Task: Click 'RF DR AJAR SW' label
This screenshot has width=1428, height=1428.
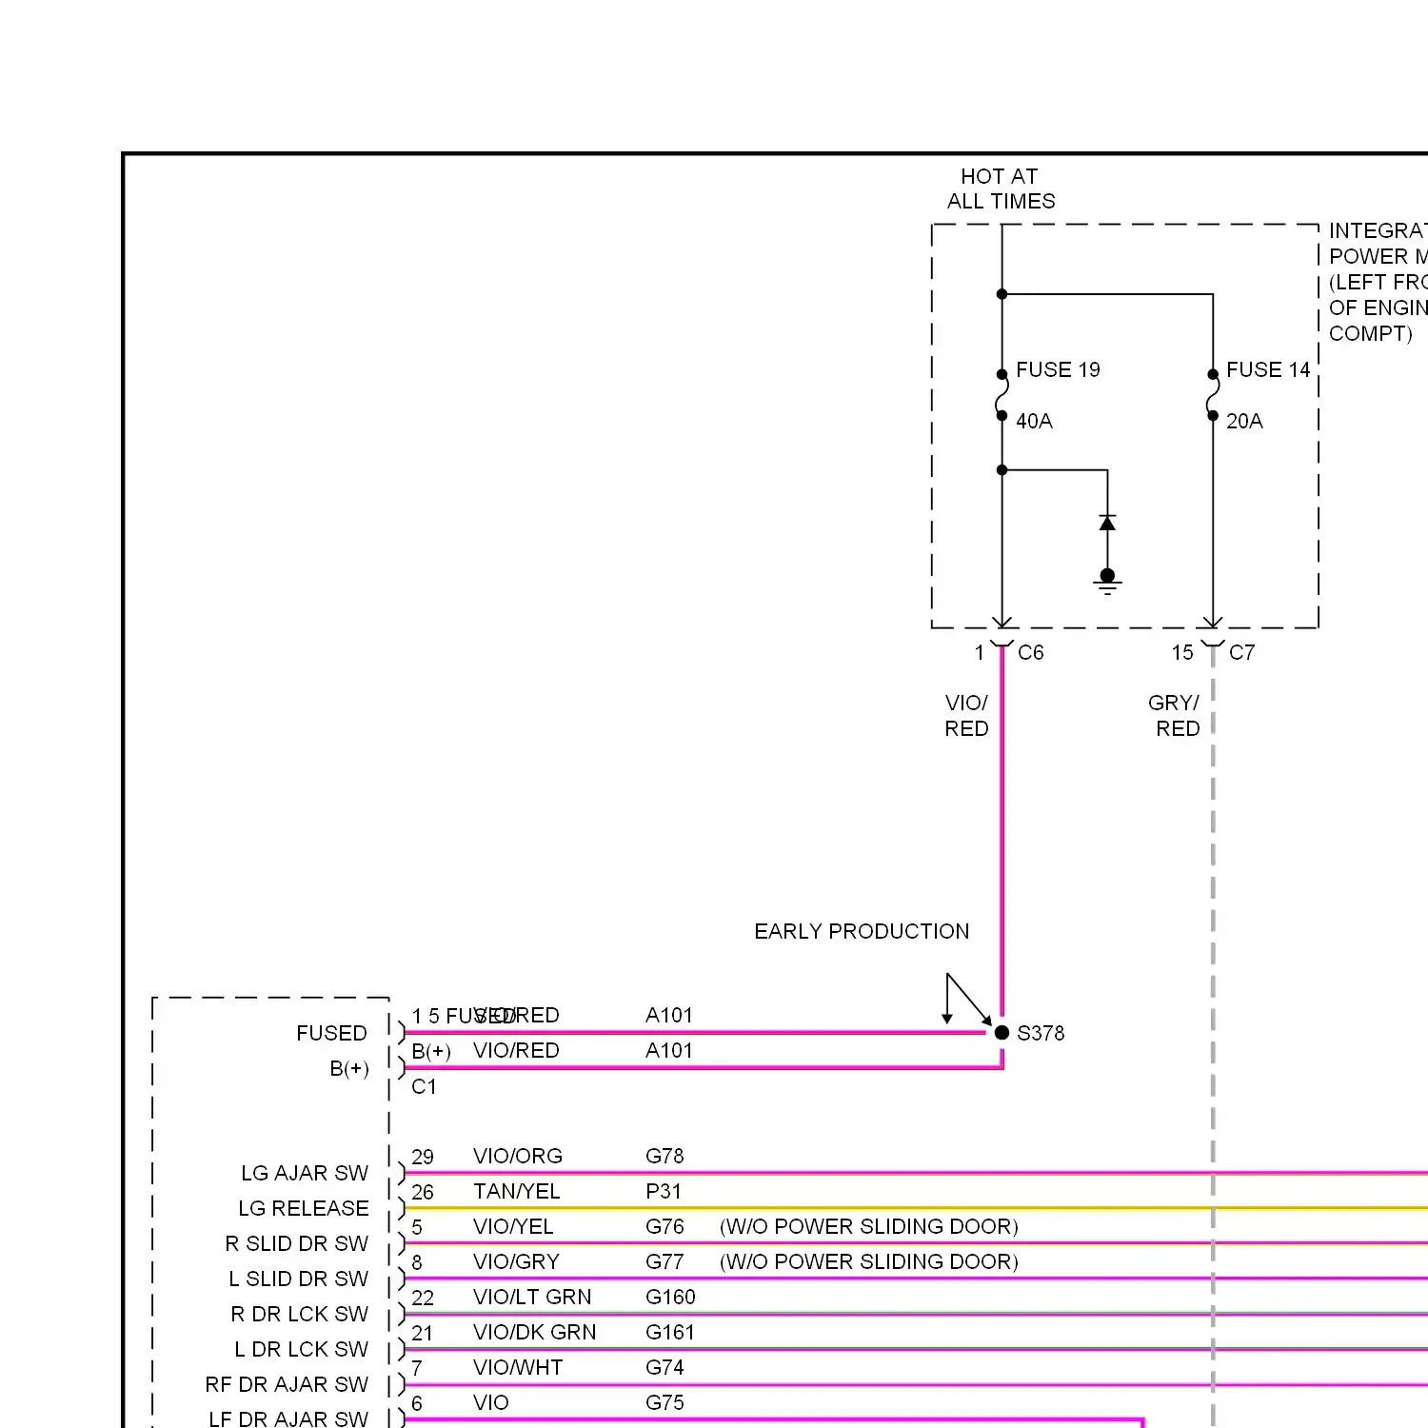Action: (287, 1384)
